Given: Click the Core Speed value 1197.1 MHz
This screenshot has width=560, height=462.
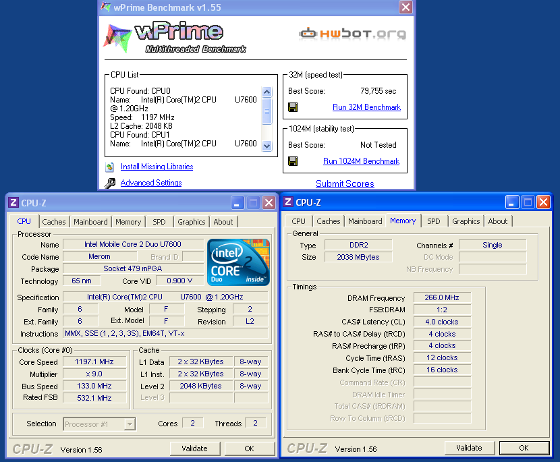Looking at the screenshot, I should pos(94,362).
